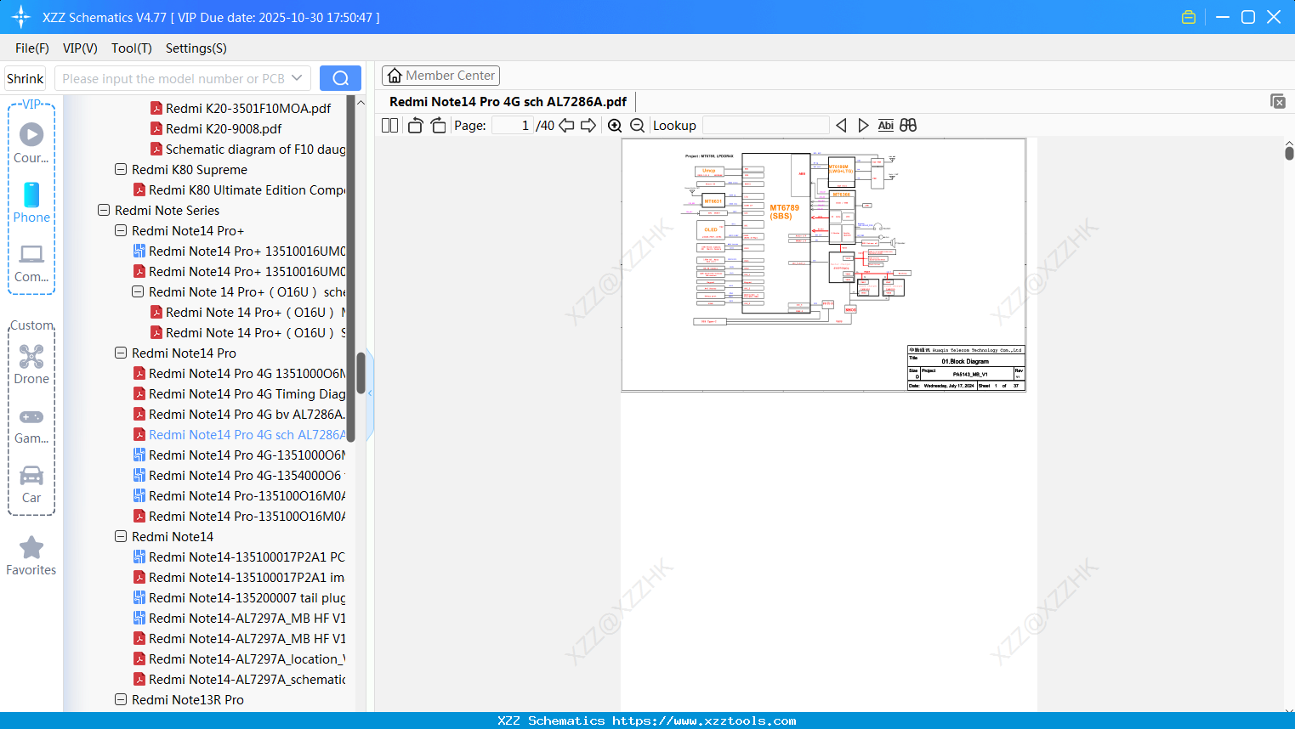Click the Lookup text field
Screen dimensions: 1295x729
(766, 125)
